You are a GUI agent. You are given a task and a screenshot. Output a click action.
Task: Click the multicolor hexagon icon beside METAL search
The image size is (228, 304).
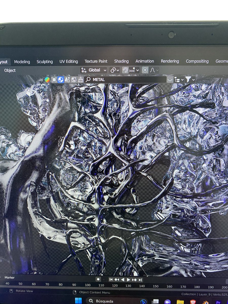(47, 80)
